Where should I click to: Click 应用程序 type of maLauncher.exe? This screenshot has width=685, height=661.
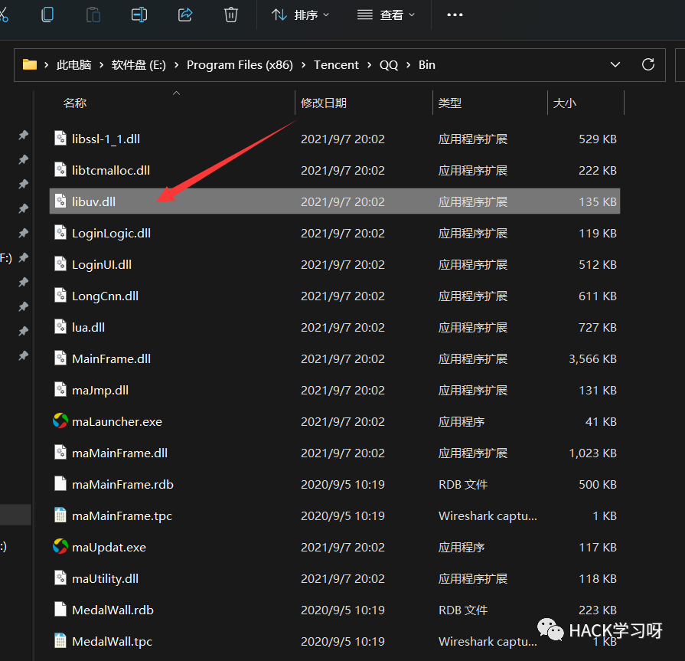coord(462,422)
